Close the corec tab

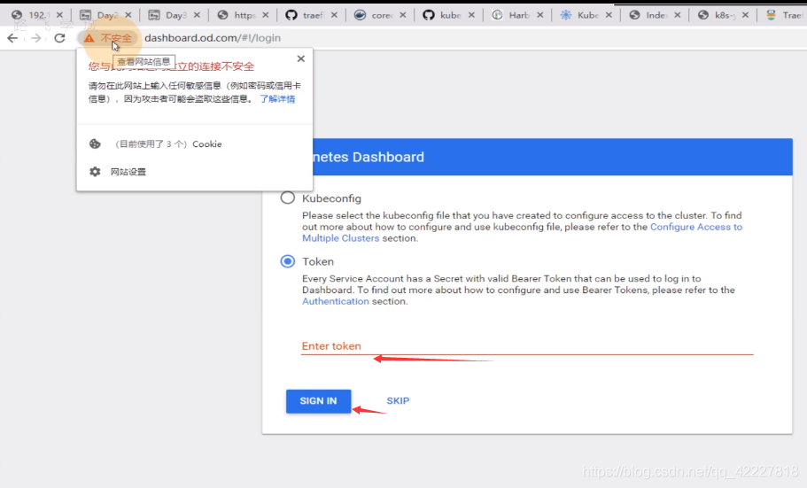(x=402, y=15)
